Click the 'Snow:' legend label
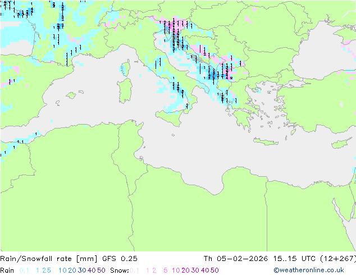The width and height of the screenshot is (356, 275). (x=120, y=271)
